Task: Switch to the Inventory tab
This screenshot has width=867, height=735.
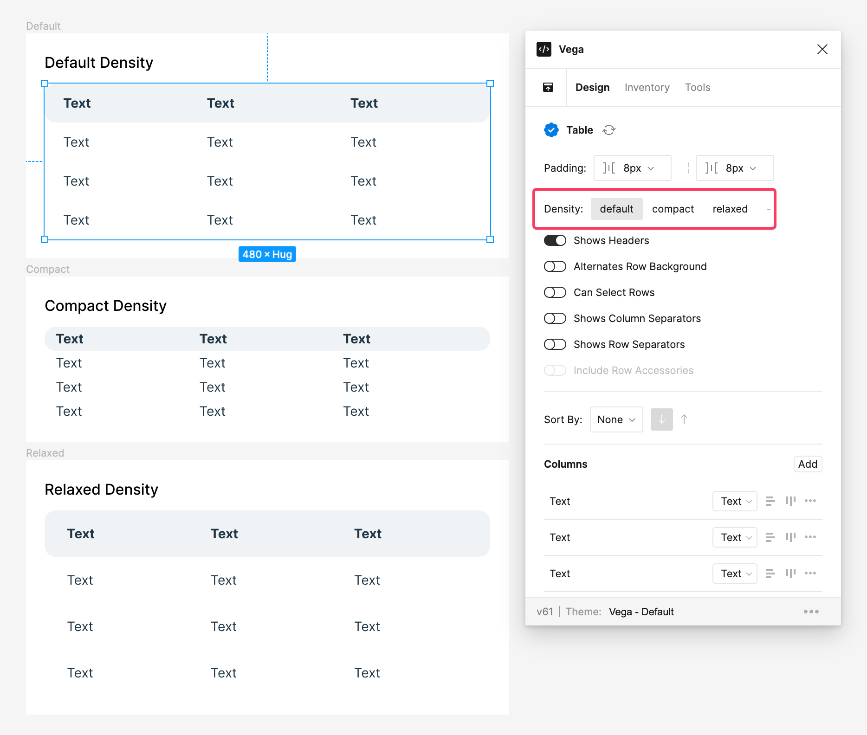Action: pyautogui.click(x=647, y=87)
